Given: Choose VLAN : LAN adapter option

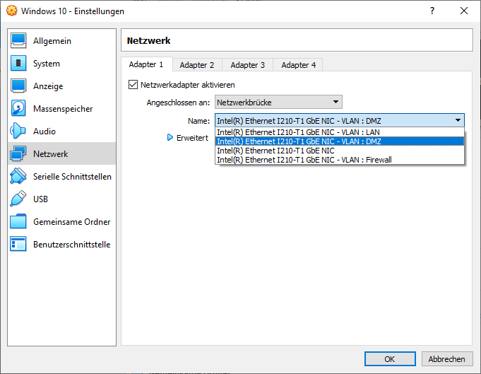Looking at the screenshot, I should pyautogui.click(x=339, y=132).
